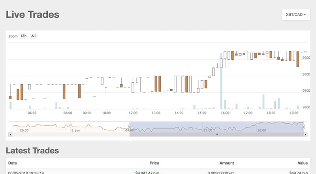The height and width of the screenshot is (174, 316).
Task: Click the navigator scrollbar thumb grip
Action: click(216, 134)
